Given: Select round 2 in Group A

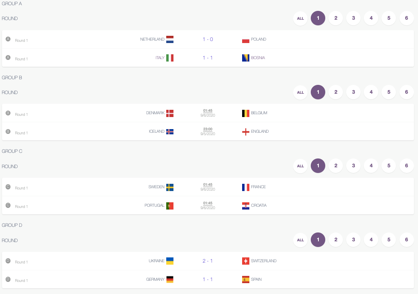Looking at the screenshot, I should pos(336,18).
